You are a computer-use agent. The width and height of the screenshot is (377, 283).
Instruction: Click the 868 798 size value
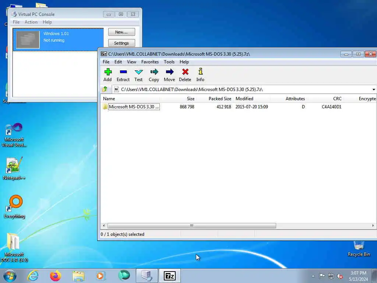187,106
